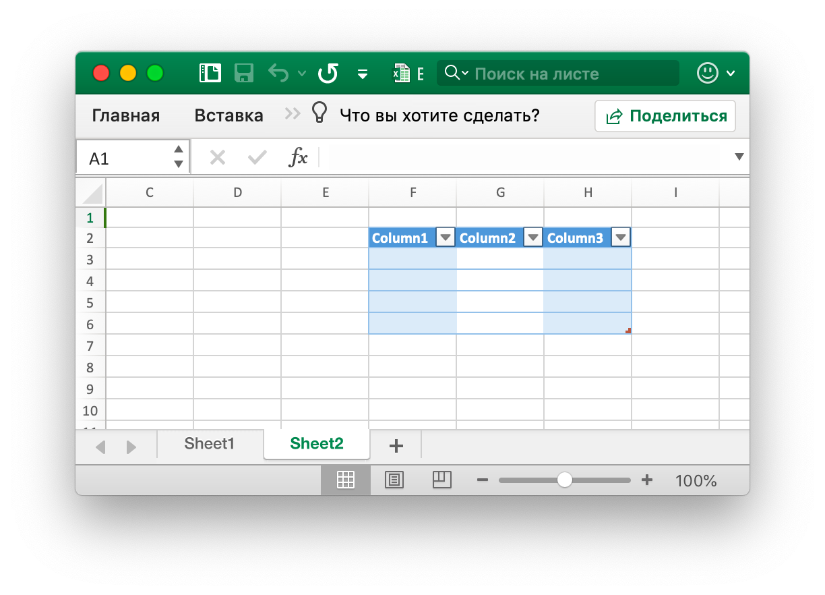Viewport: 825px width, 595px height.
Task: Open the Excel file icon in title bar
Action: 402,73
